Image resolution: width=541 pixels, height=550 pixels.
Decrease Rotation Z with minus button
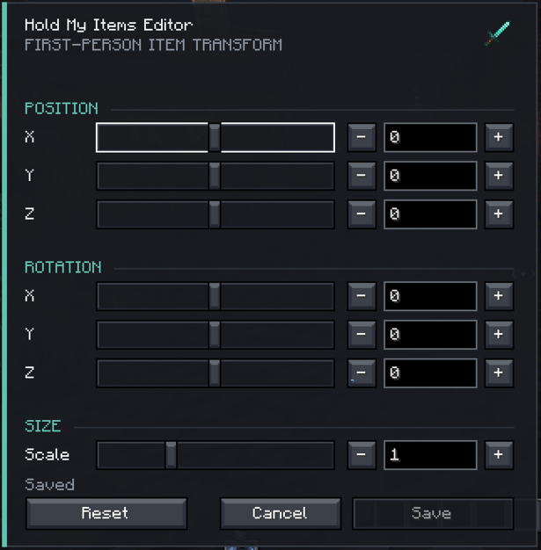pyautogui.click(x=362, y=373)
